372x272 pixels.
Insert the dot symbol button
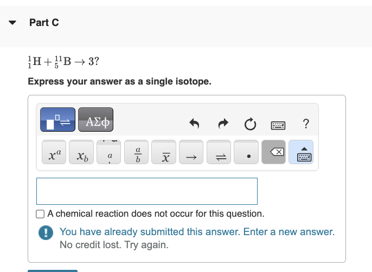(246, 152)
